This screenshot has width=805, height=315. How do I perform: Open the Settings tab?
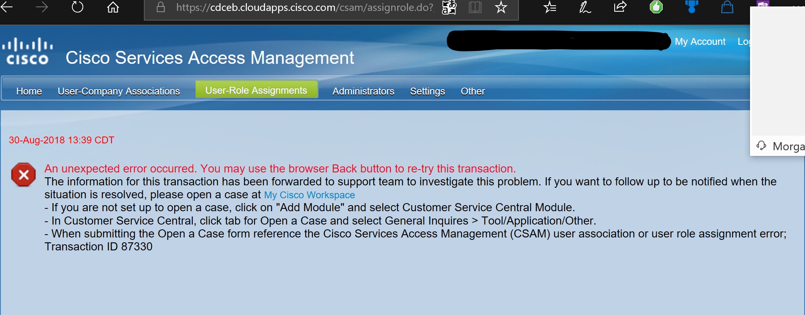[428, 91]
